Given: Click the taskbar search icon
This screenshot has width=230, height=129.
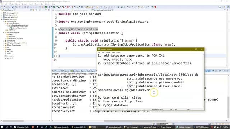Looking at the screenshot, I should 7,127.
